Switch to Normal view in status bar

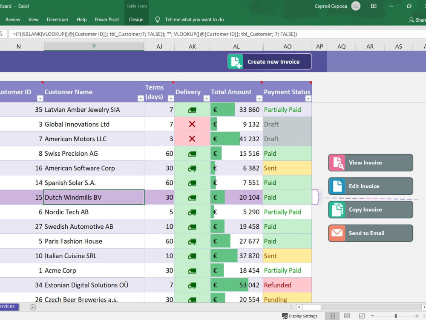(332, 316)
